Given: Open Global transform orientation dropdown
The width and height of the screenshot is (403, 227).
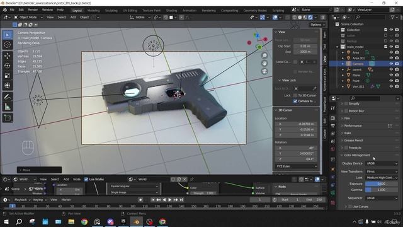Looking at the screenshot, I should pyautogui.click(x=140, y=17).
